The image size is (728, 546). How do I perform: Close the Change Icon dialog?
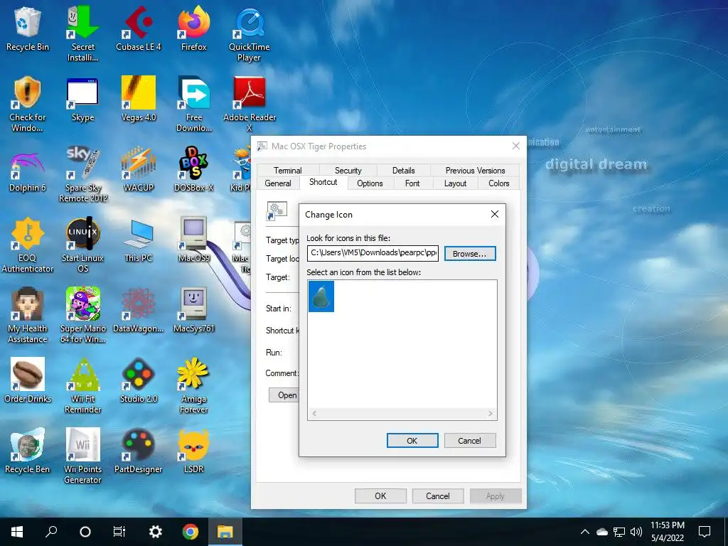click(x=495, y=214)
